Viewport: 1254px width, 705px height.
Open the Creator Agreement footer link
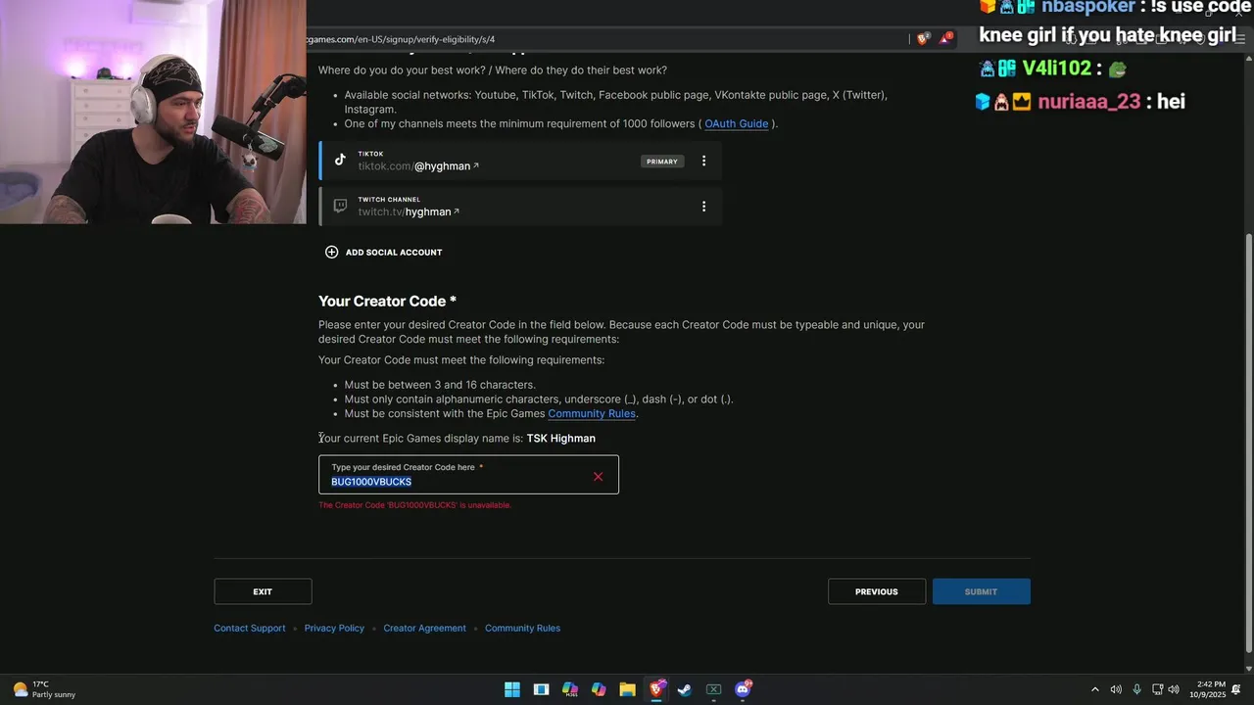(424, 628)
